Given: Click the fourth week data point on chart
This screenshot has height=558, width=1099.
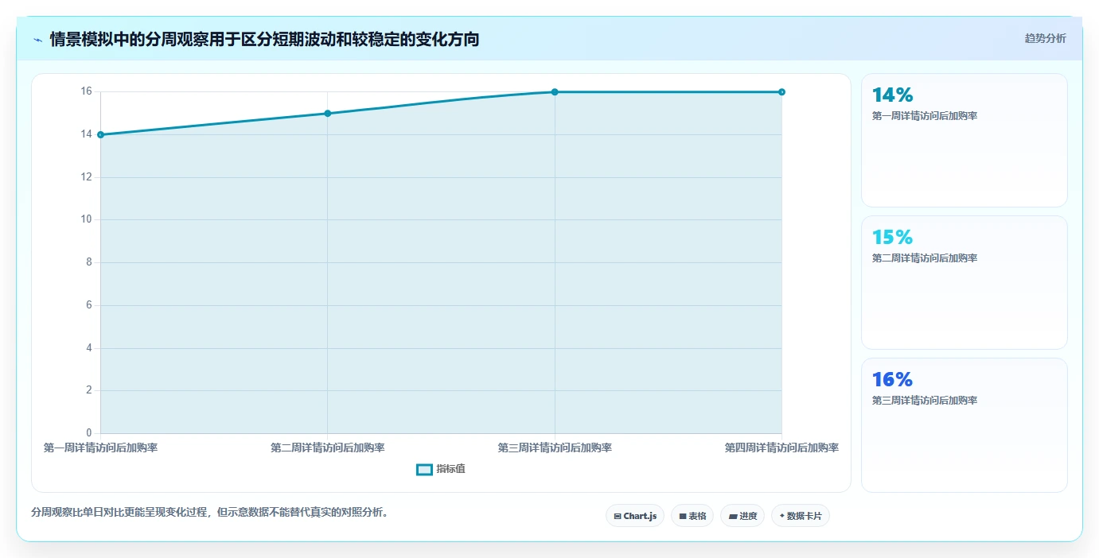Looking at the screenshot, I should click(x=781, y=92).
